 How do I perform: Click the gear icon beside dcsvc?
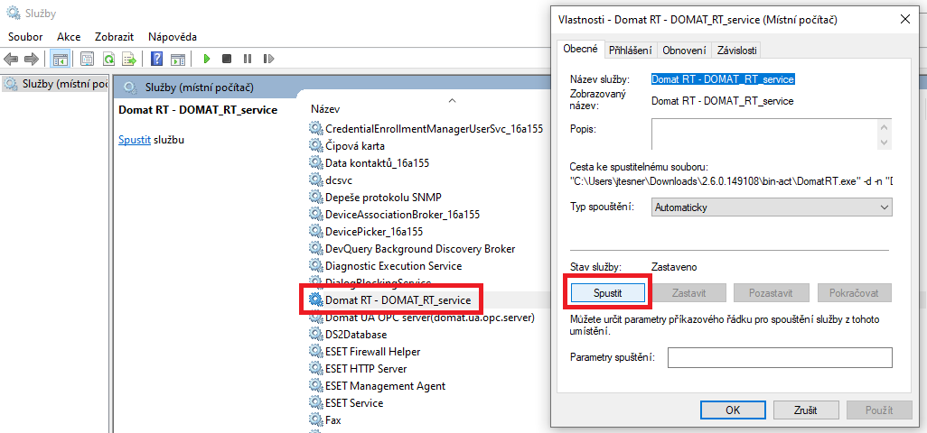tap(316, 180)
